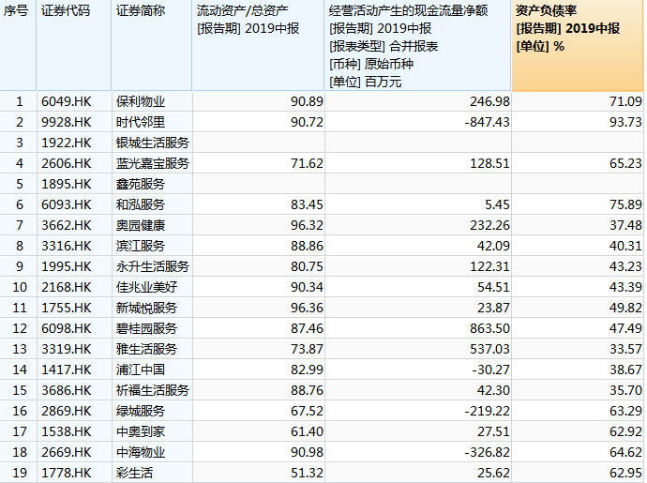Click the 经营活动产生的现金流量净额 column header

coord(418,45)
